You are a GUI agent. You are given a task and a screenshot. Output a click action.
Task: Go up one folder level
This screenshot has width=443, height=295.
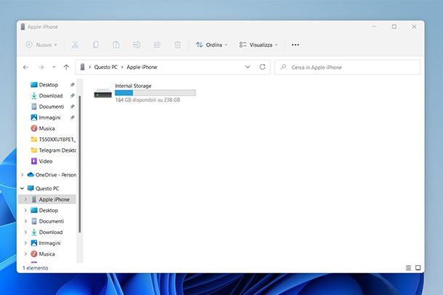pos(66,67)
